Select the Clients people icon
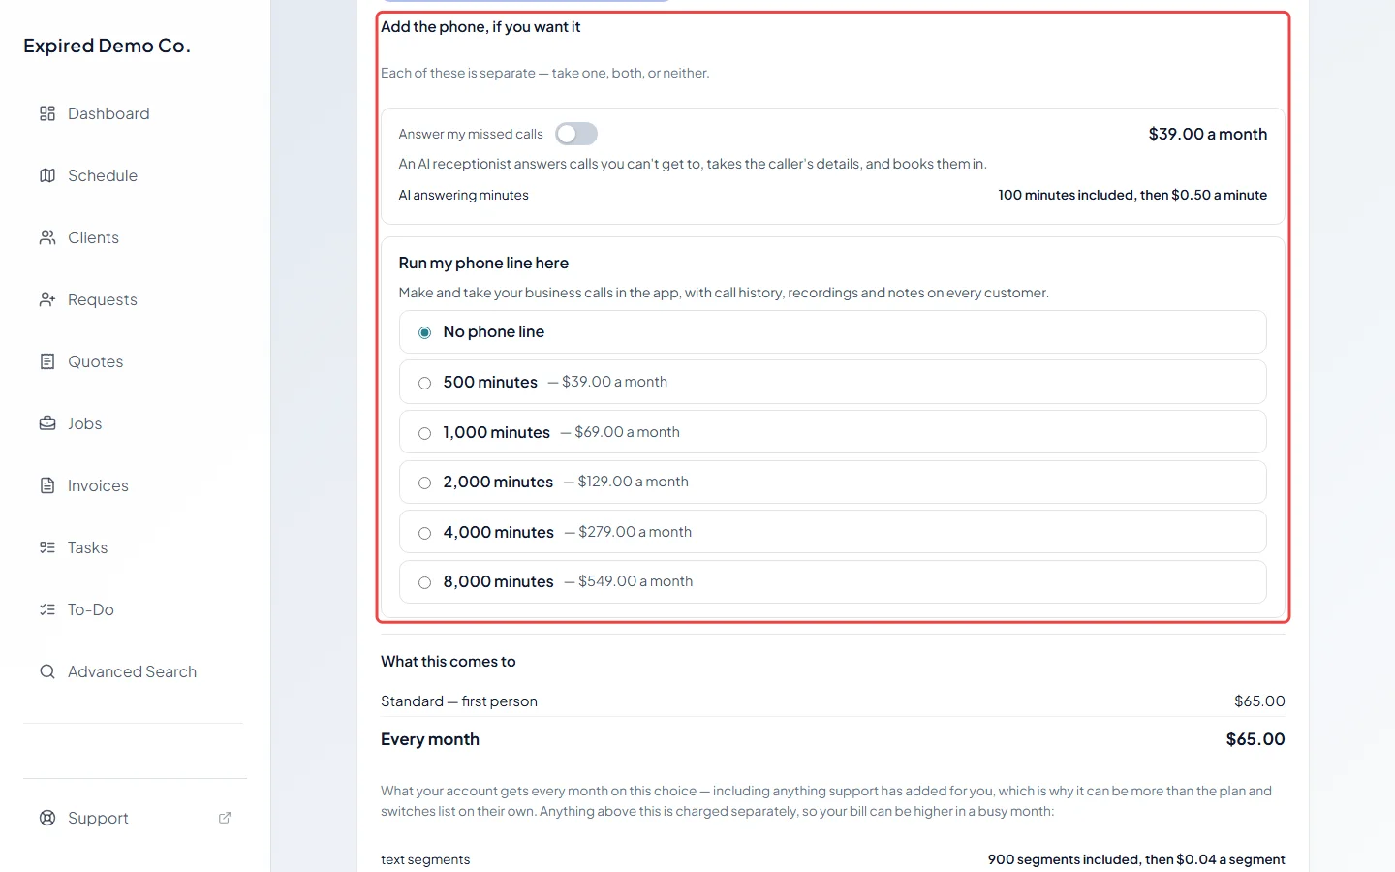 tap(47, 237)
